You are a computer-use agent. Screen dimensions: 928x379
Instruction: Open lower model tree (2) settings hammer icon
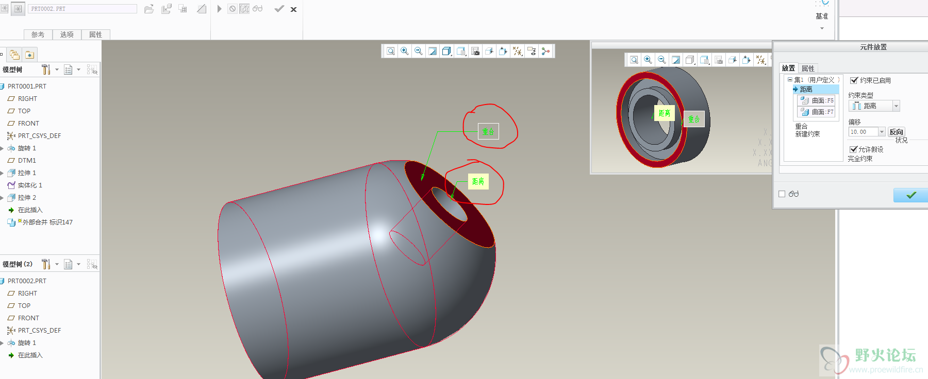(46, 264)
